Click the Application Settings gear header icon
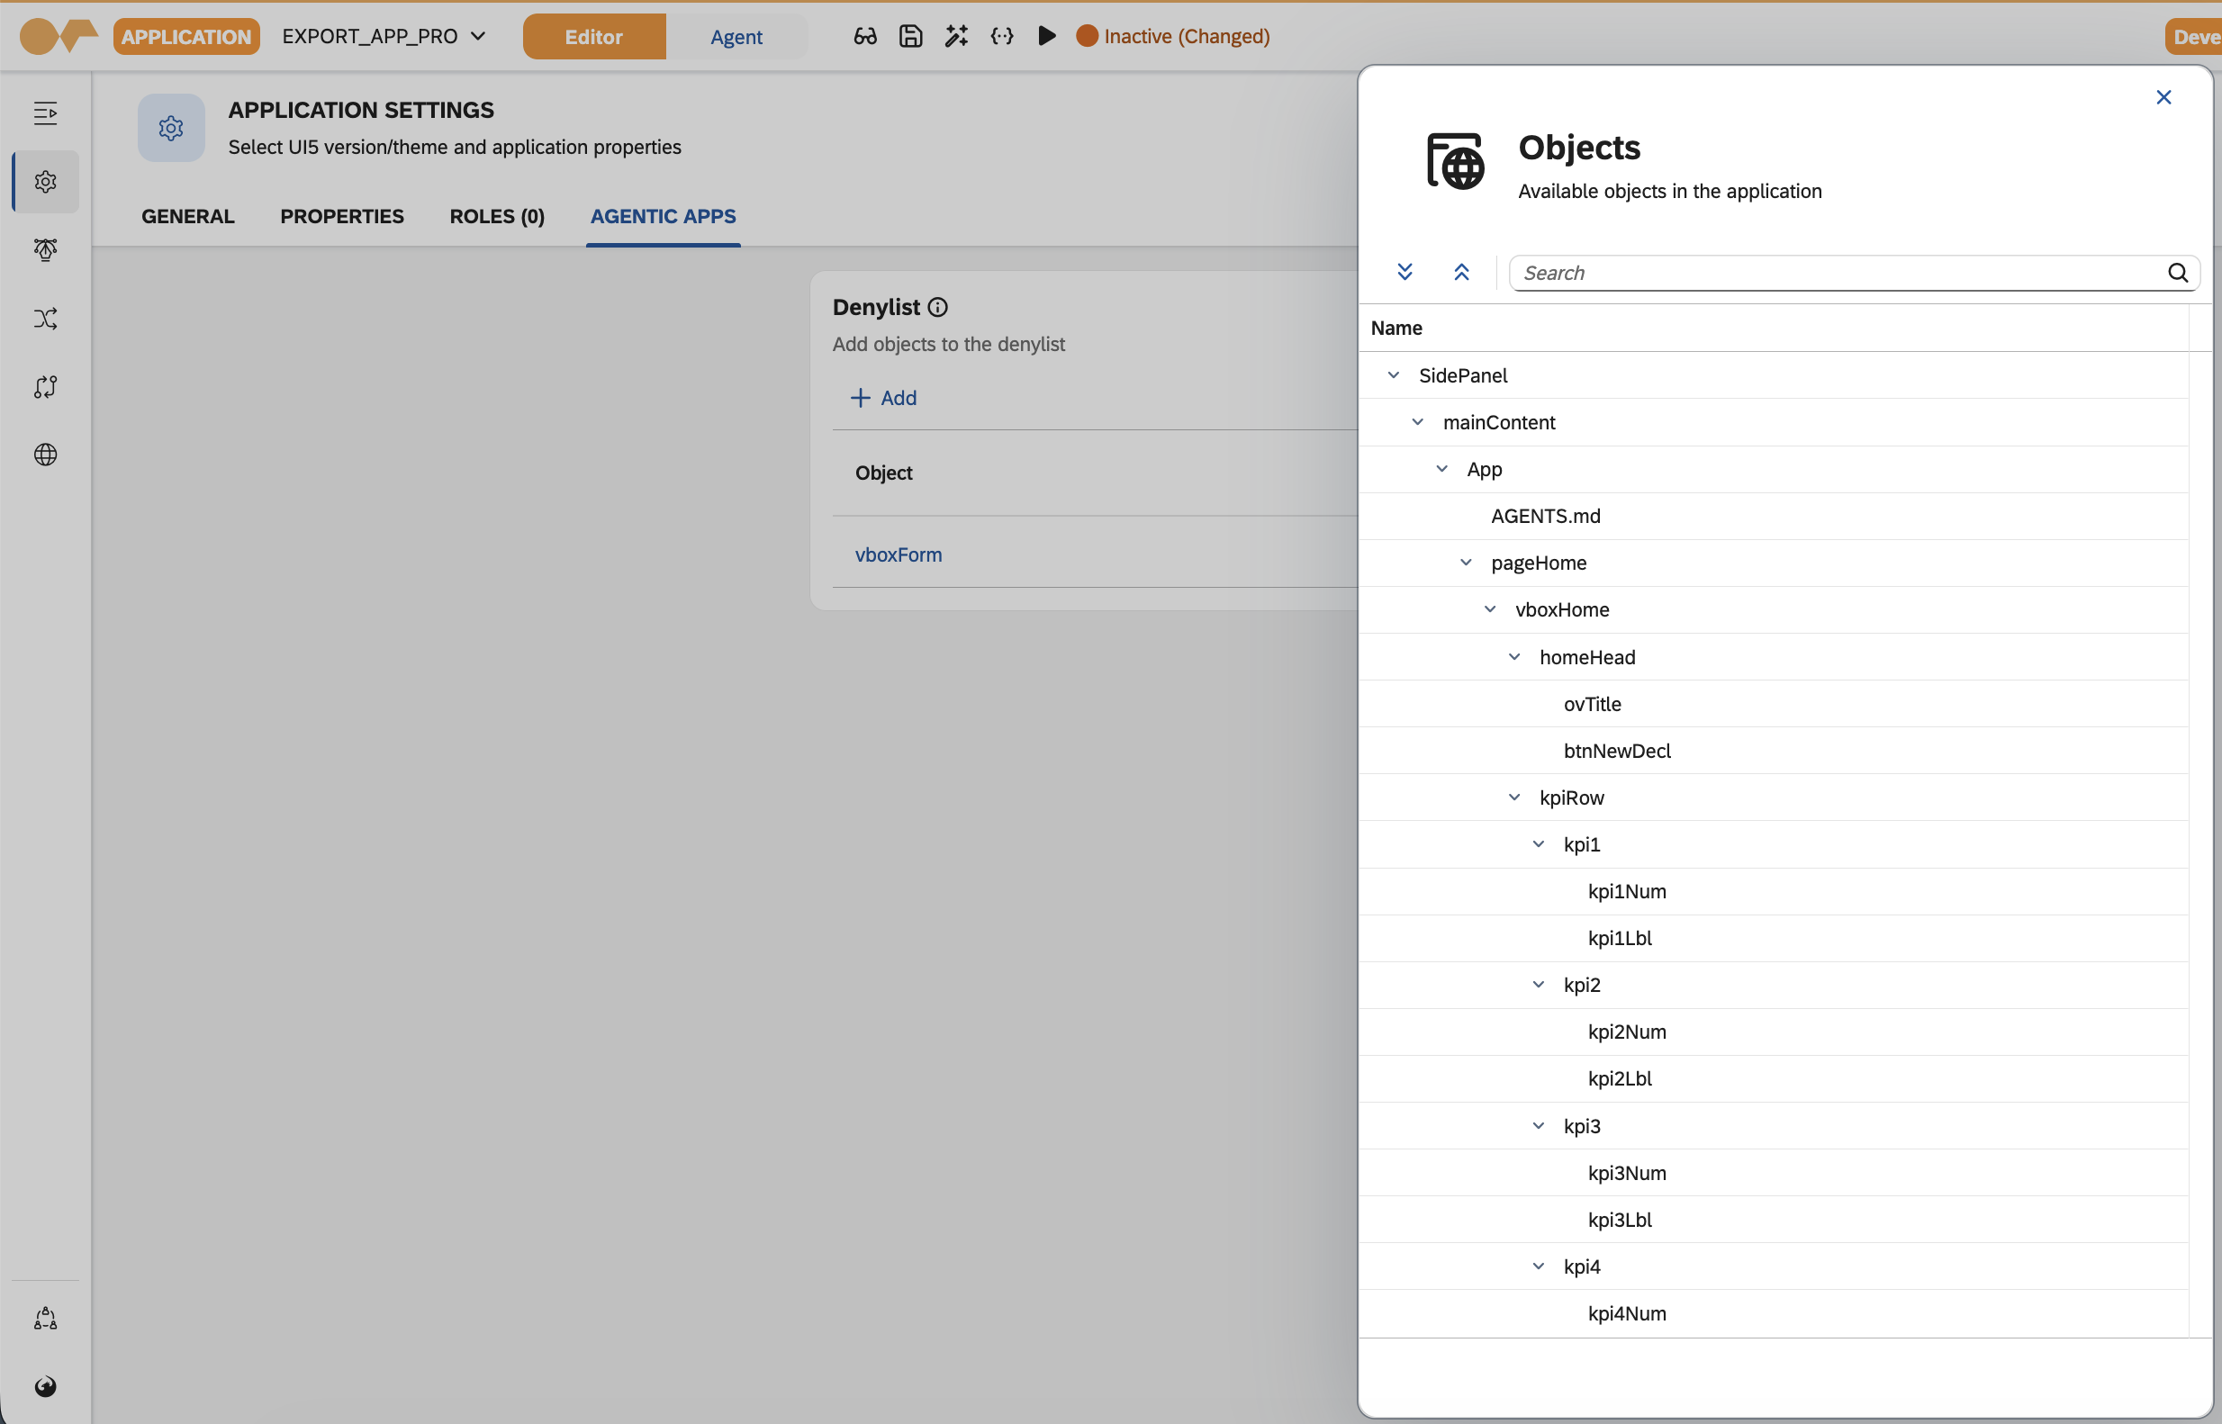Image resolution: width=2222 pixels, height=1424 pixels. (171, 128)
